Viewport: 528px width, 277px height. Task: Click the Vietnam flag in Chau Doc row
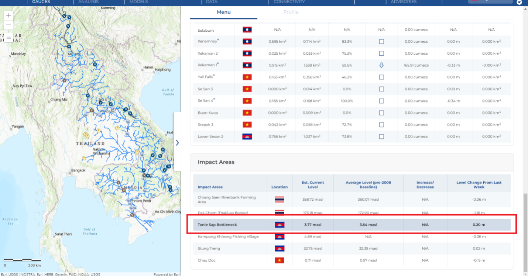pyautogui.click(x=279, y=260)
